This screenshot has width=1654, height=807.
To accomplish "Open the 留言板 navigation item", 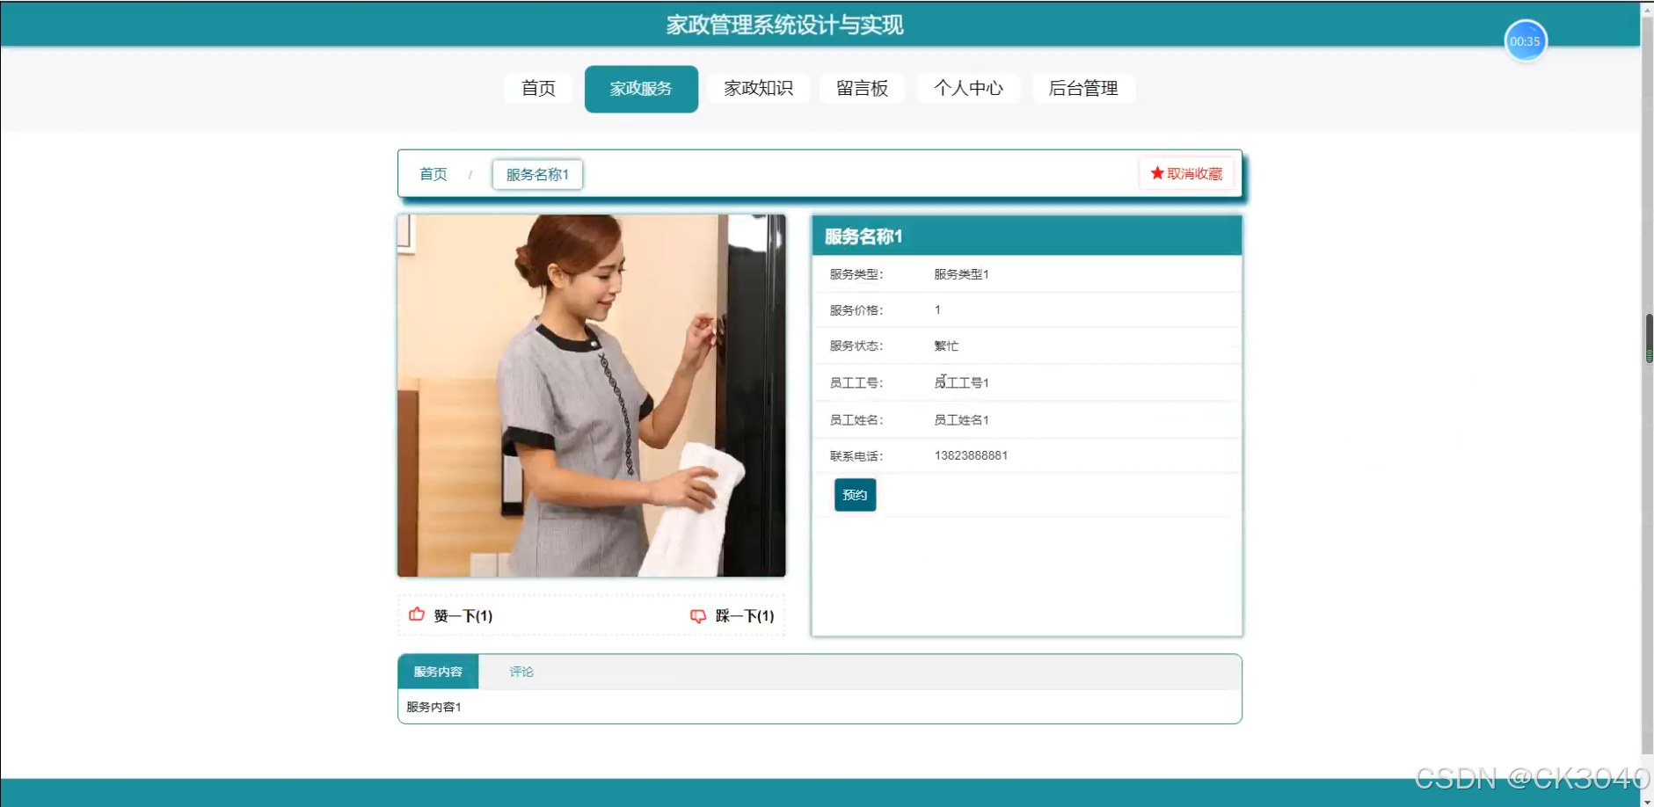I will tap(862, 88).
